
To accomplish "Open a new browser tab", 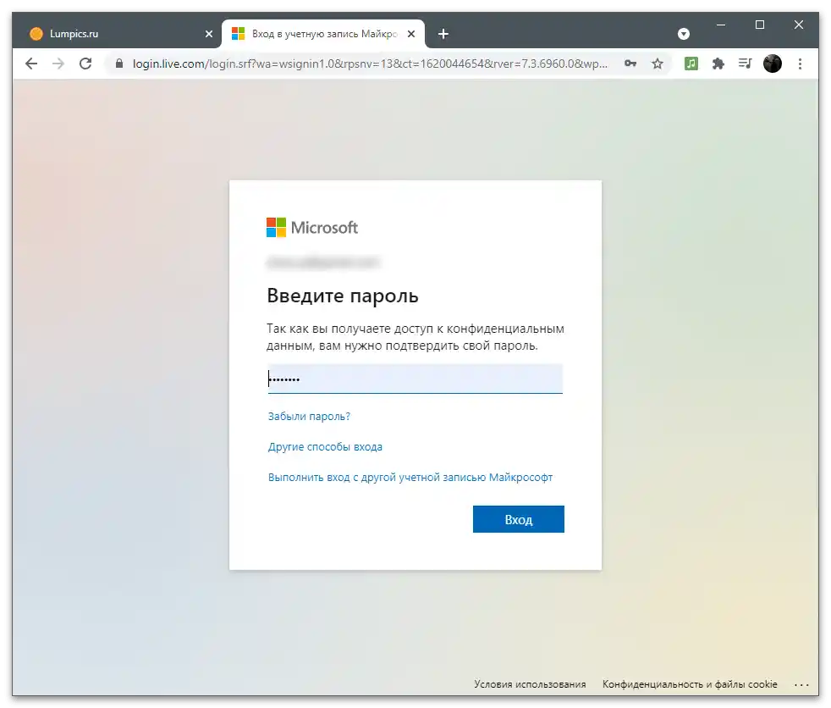I will point(443,34).
